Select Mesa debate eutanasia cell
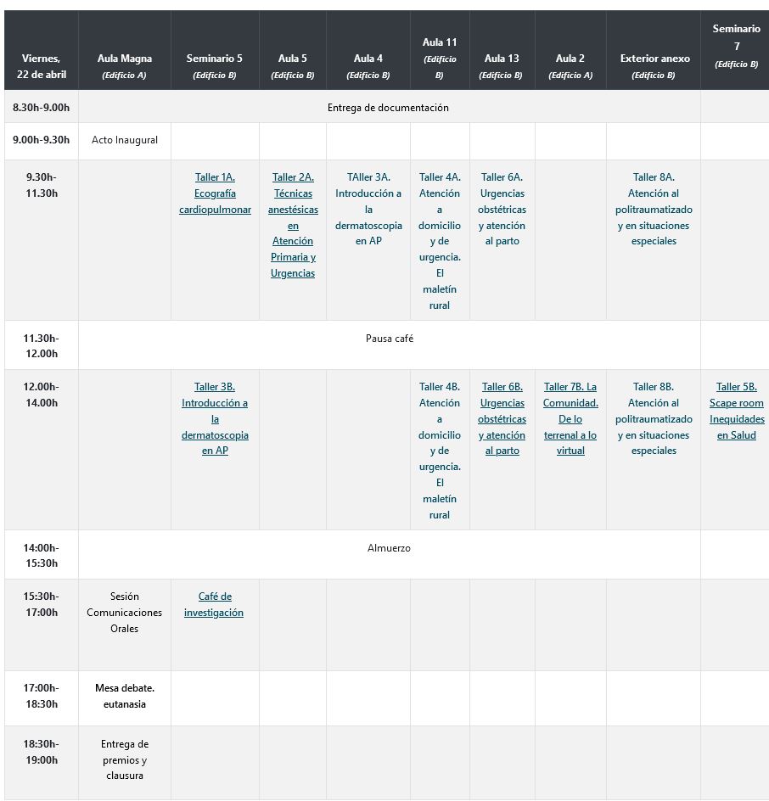Screen dimensions: 769x801 coord(125,696)
